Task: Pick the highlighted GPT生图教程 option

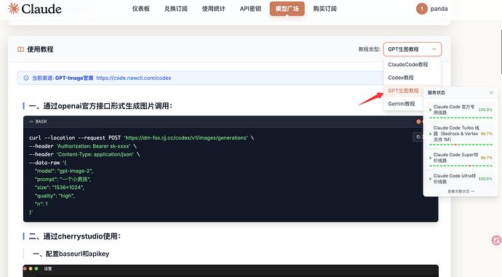Action: pos(403,91)
